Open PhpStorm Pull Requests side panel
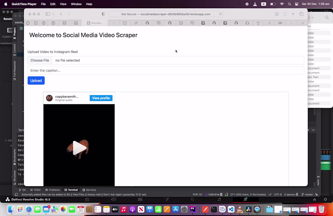This screenshot has width=333, height=216. click(x=15, y=71)
